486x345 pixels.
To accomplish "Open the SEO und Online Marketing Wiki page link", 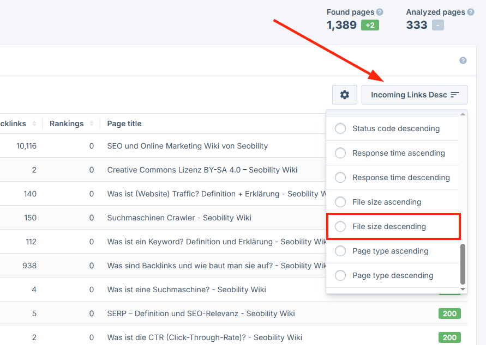I will (x=187, y=146).
